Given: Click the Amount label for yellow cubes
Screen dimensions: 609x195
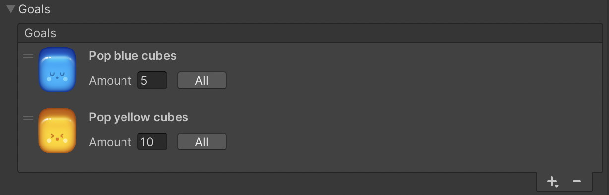Looking at the screenshot, I should (x=110, y=142).
